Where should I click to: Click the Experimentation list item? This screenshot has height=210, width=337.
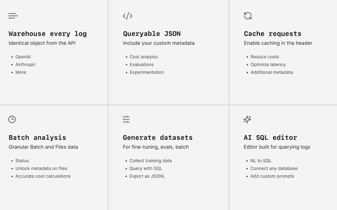pos(147,72)
